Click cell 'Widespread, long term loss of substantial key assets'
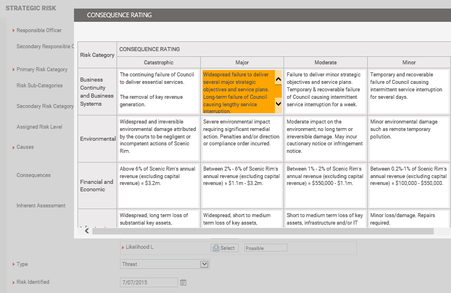The image size is (451, 293). point(158,219)
